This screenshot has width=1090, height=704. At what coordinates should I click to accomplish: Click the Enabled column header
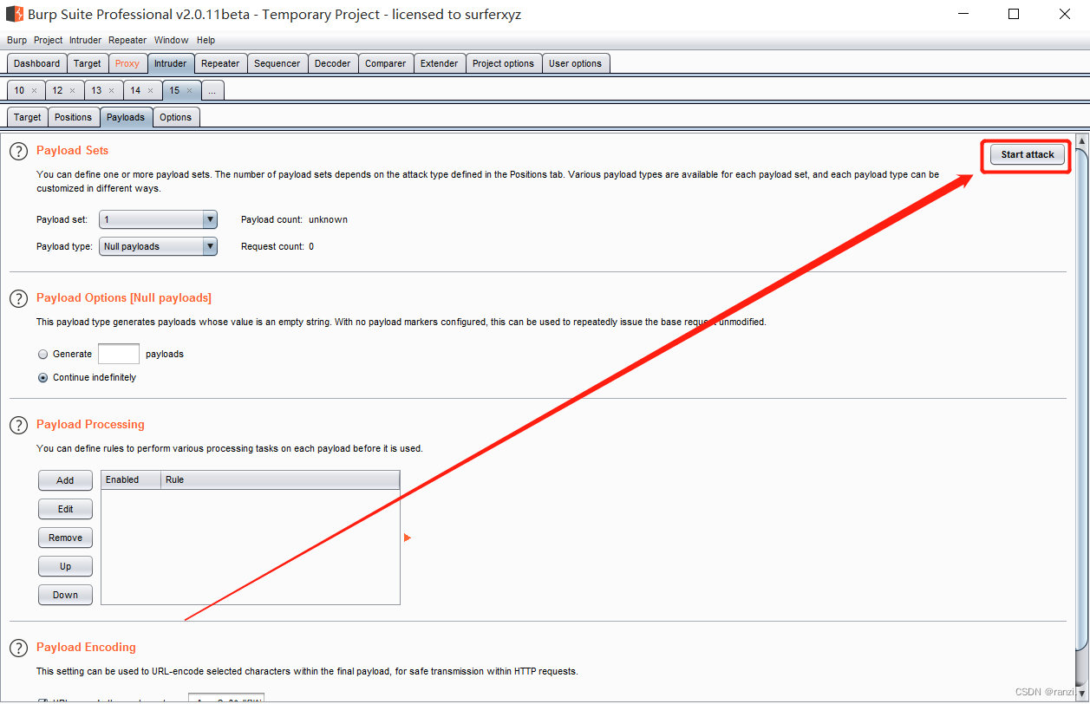131,479
